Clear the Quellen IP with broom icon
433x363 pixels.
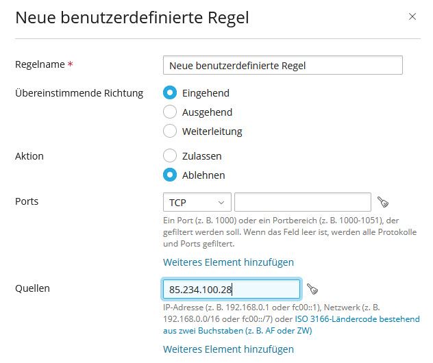pos(312,289)
